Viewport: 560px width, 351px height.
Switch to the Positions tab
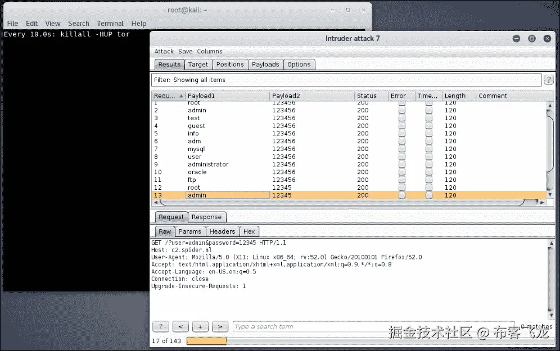pyautogui.click(x=230, y=64)
